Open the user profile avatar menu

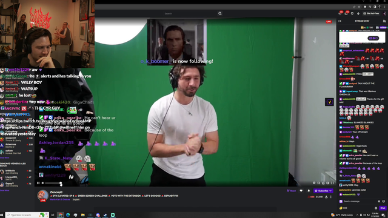(384, 13)
